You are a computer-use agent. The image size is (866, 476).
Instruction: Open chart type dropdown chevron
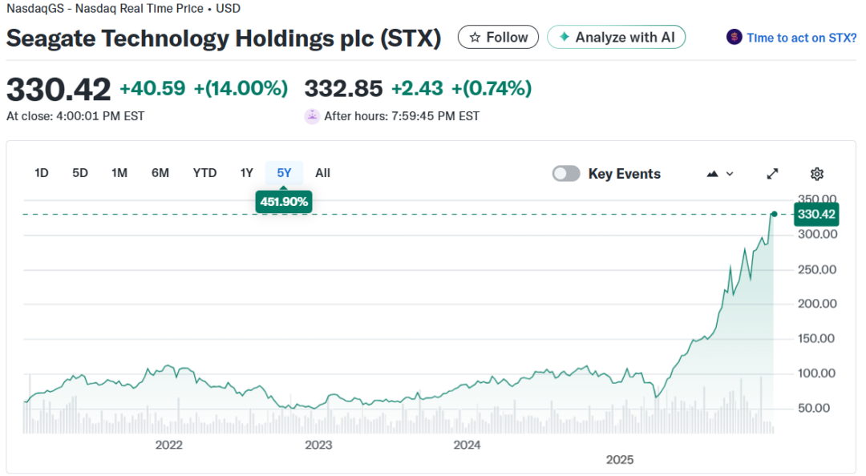(x=730, y=174)
